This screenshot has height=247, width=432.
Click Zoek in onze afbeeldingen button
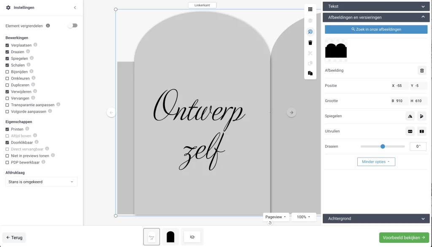pos(376,30)
